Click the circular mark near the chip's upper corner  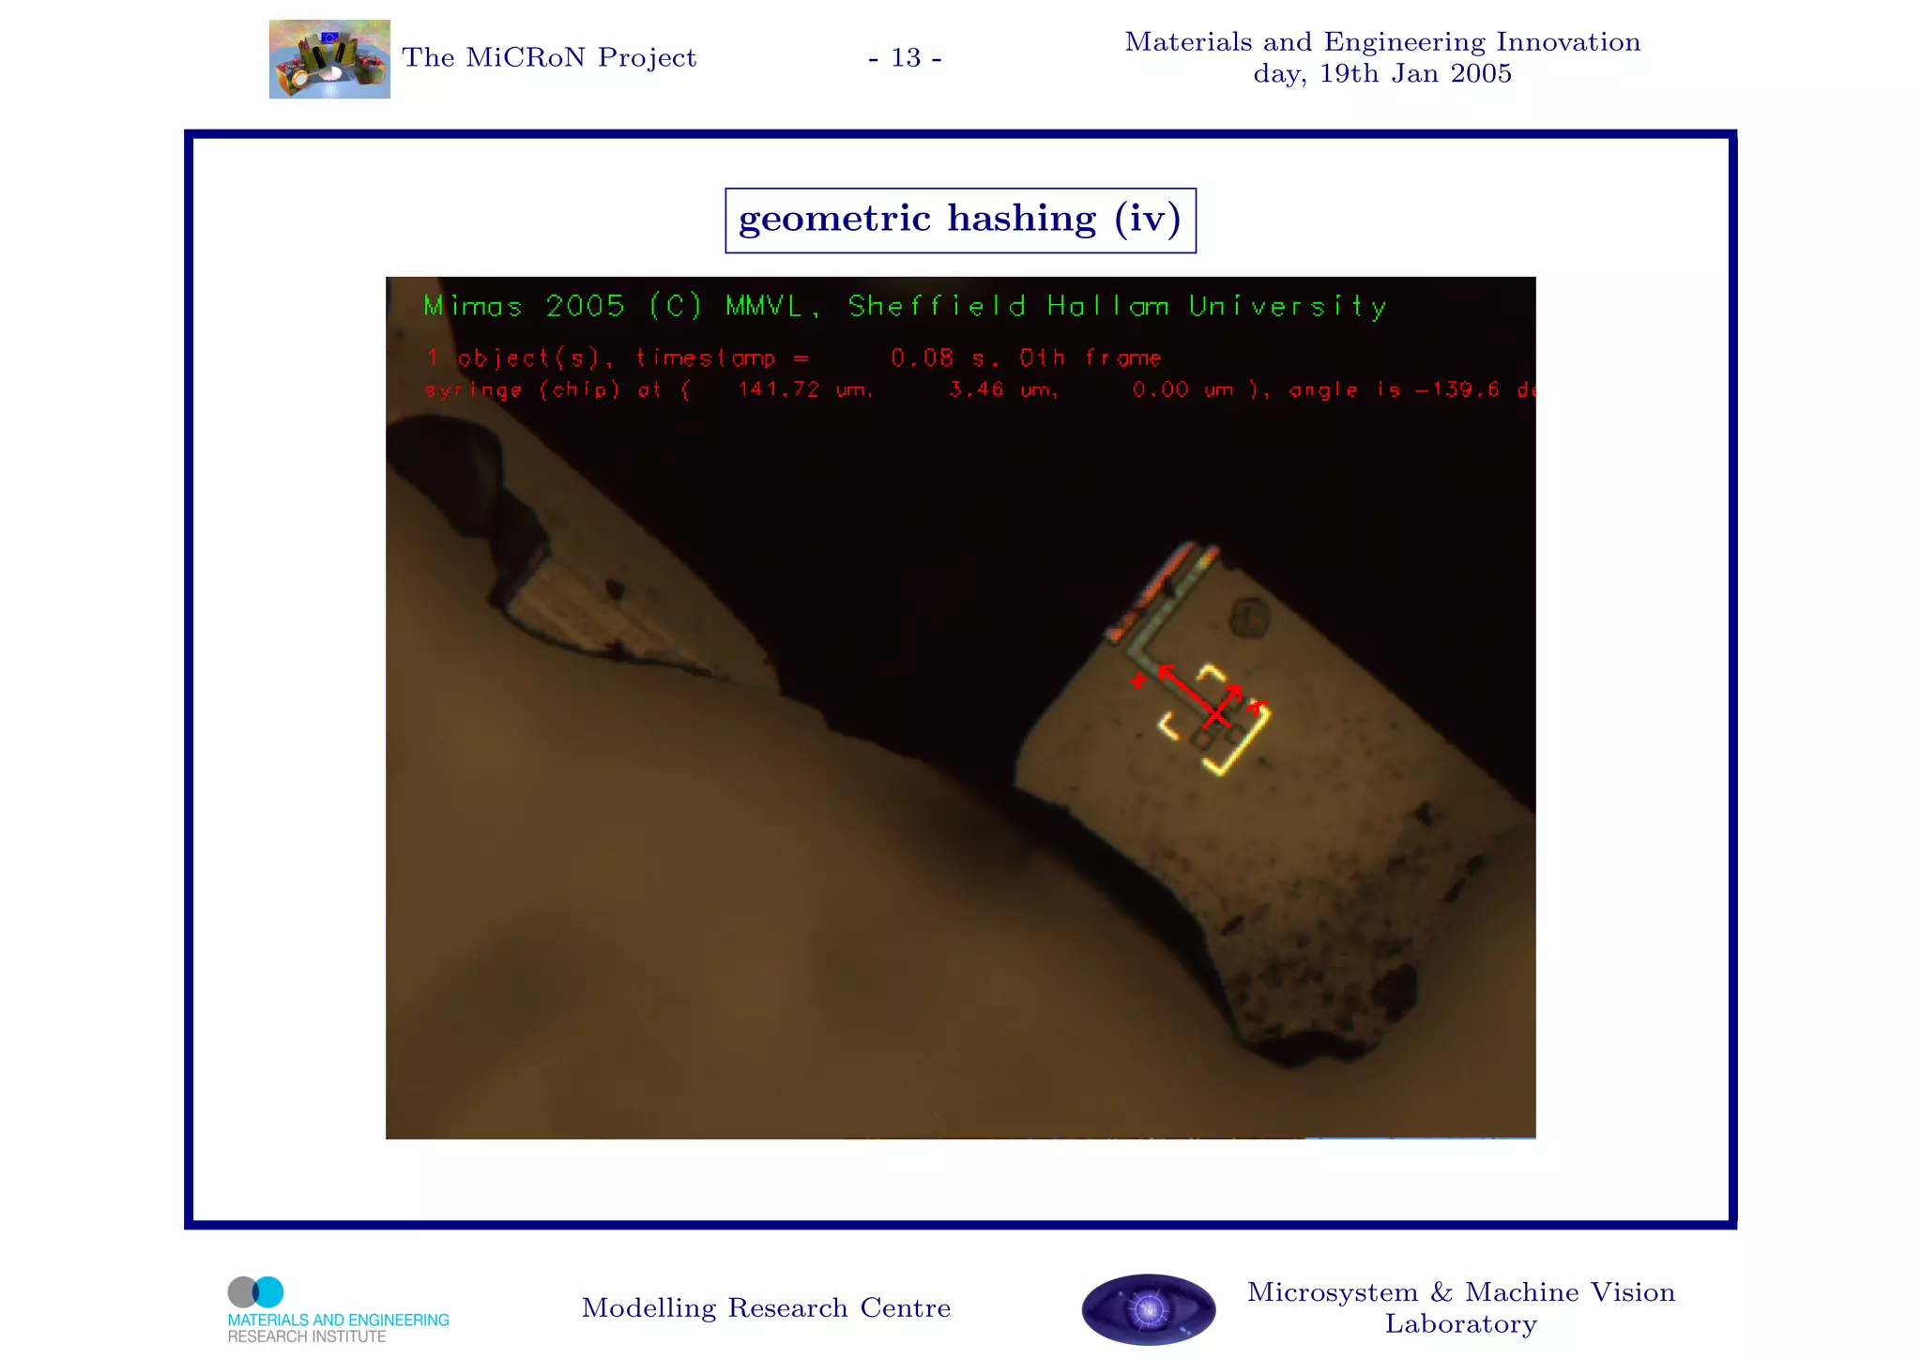pos(1249,617)
